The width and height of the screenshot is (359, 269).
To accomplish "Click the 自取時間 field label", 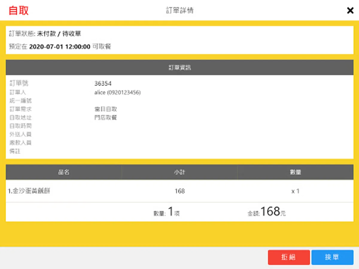I will (21, 126).
